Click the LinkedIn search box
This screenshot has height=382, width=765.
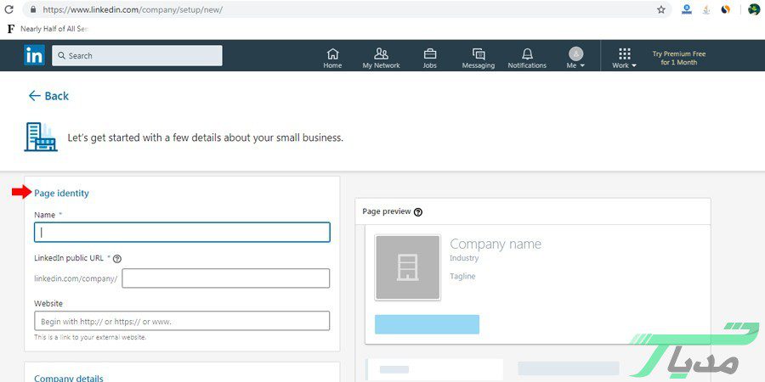pyautogui.click(x=137, y=56)
